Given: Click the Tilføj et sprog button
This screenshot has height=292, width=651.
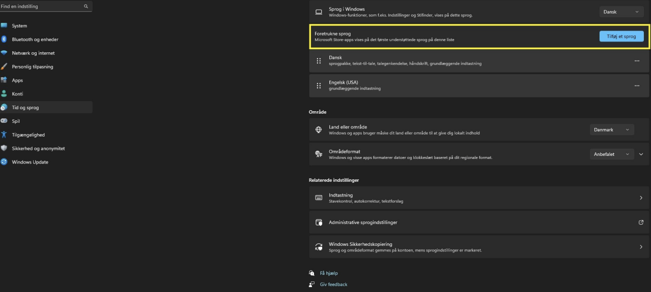Looking at the screenshot, I should click(x=621, y=36).
